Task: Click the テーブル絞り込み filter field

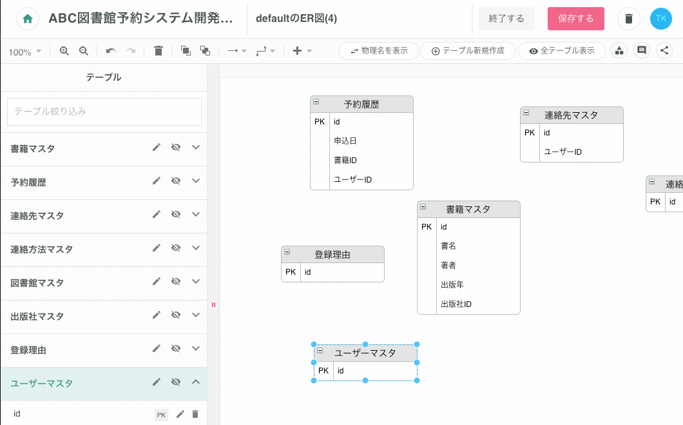Action: tap(104, 112)
